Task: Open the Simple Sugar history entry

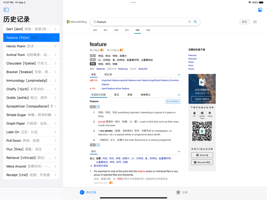Action: click(x=31, y=115)
